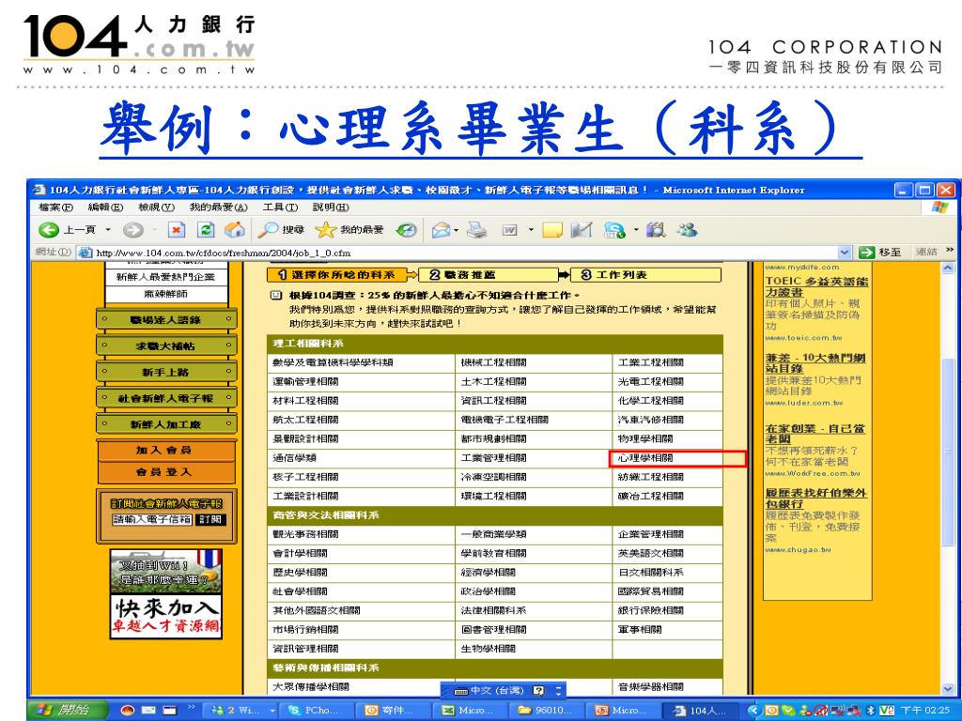Select step tab 選擇你所唸的科系
The width and height of the screenshot is (962, 721).
click(337, 275)
